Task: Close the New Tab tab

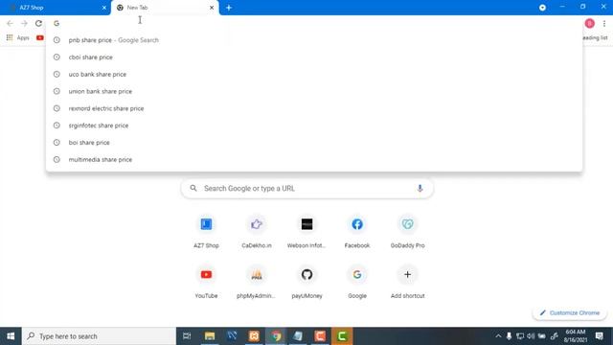Action: point(212,8)
